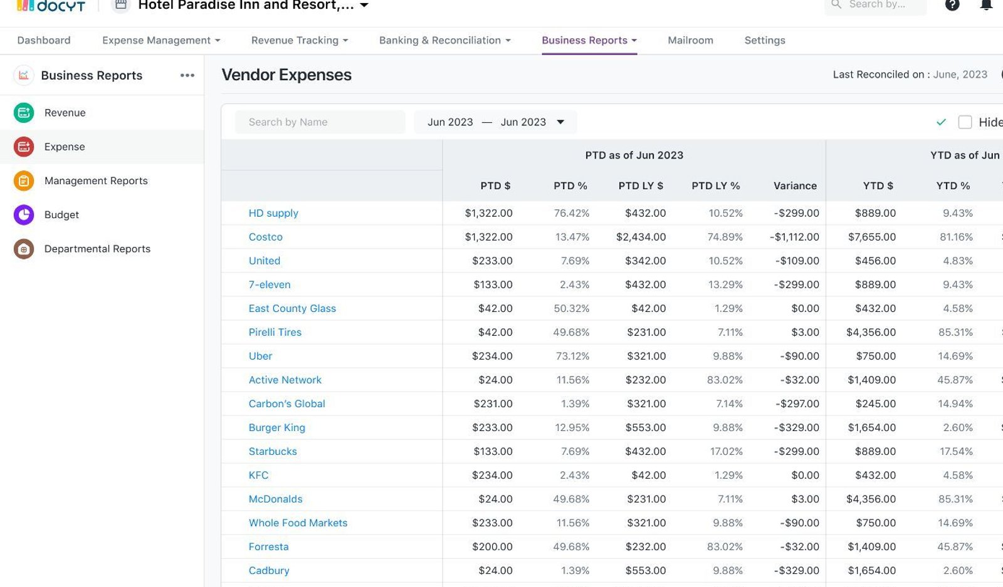The height and width of the screenshot is (587, 1003).
Task: Expand the Hotel Paradise Inn business dropdown
Action: (x=364, y=5)
